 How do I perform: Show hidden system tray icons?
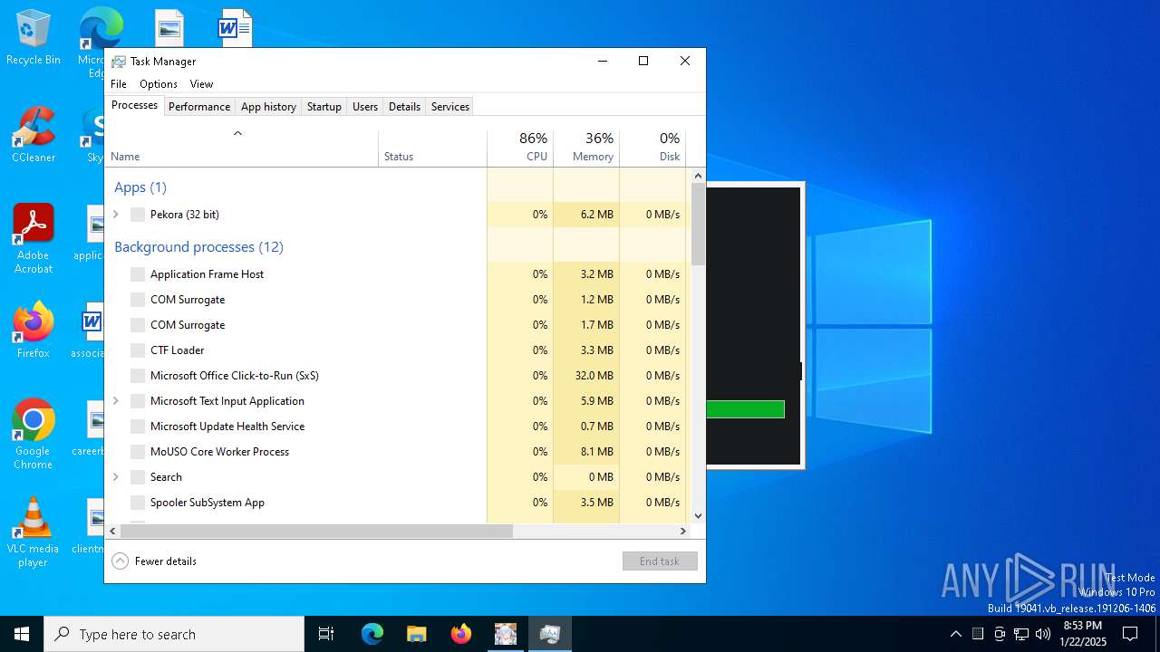pos(955,634)
